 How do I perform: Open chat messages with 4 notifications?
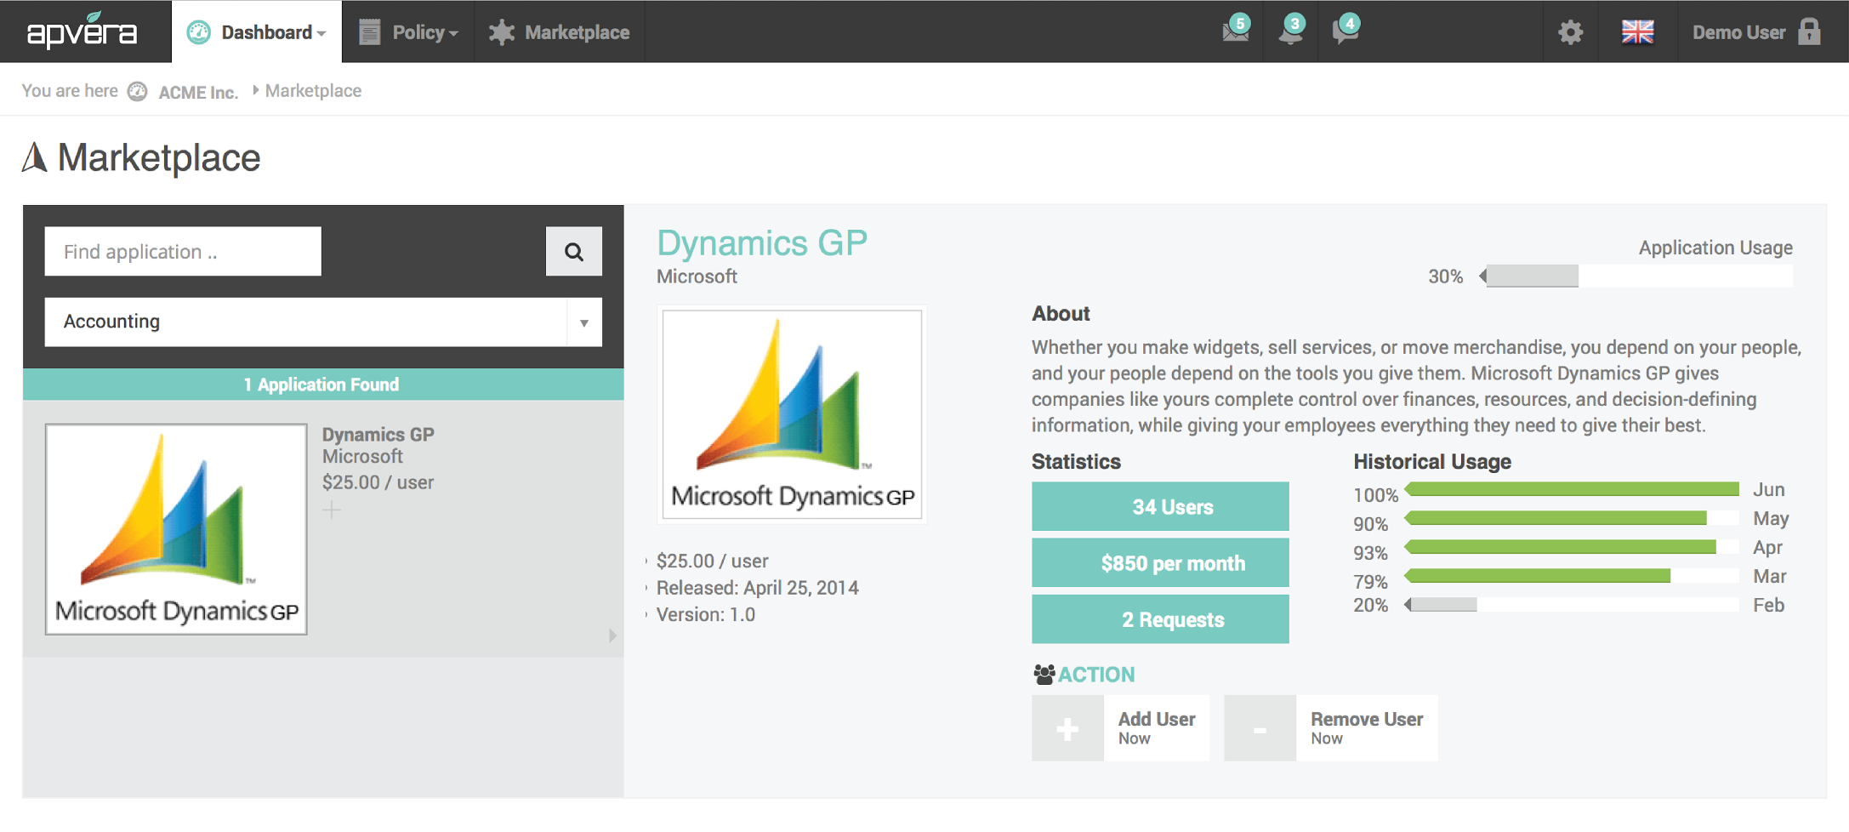point(1346,31)
